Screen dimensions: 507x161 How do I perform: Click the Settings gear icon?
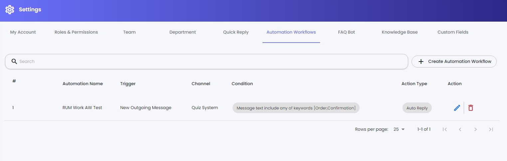click(10, 10)
